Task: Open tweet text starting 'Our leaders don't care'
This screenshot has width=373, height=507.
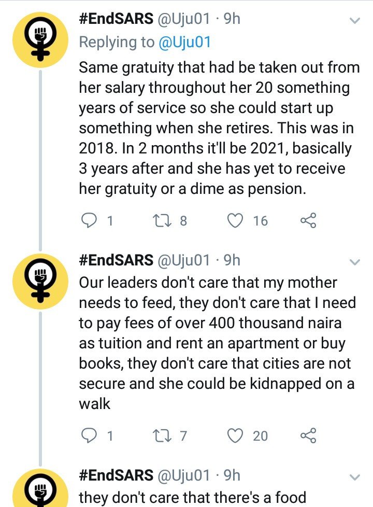Action: click(x=217, y=343)
